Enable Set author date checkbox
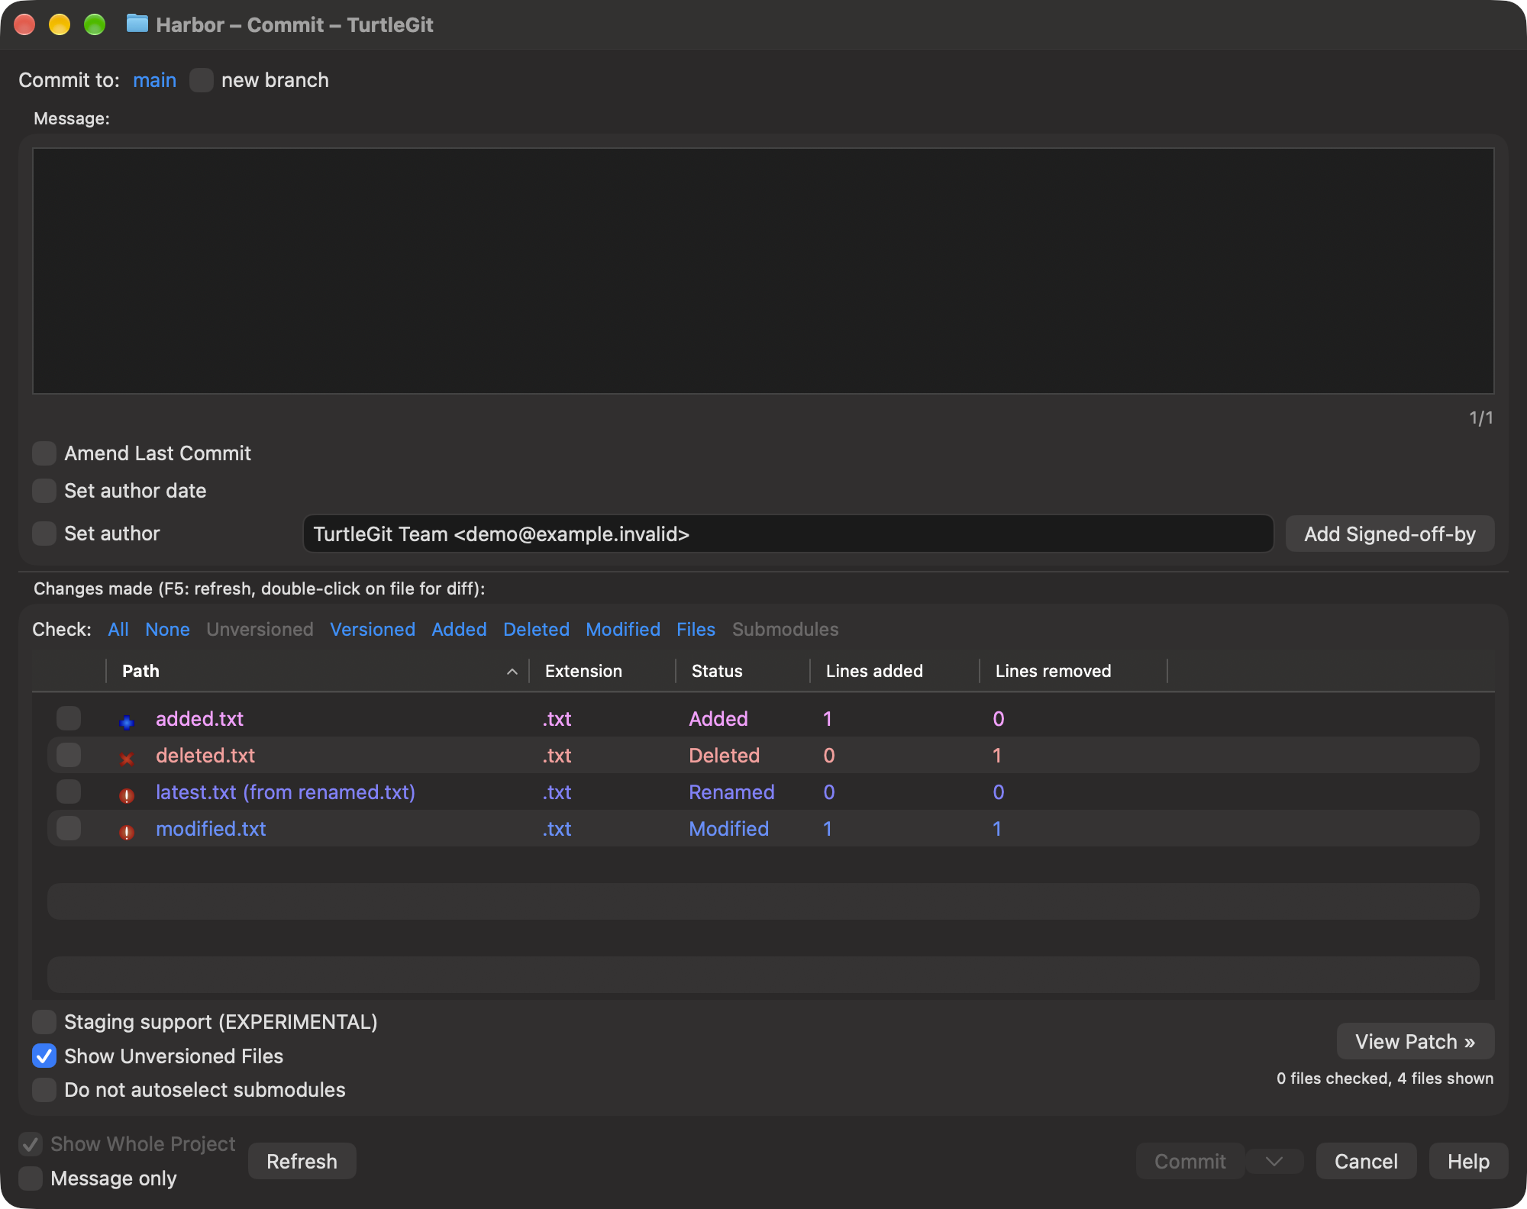Image resolution: width=1527 pixels, height=1209 pixels. tap(44, 491)
